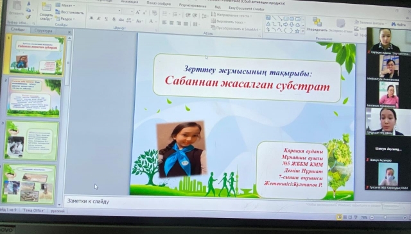Click the zoom slider in status bar
411x234 pixels.
385,217
